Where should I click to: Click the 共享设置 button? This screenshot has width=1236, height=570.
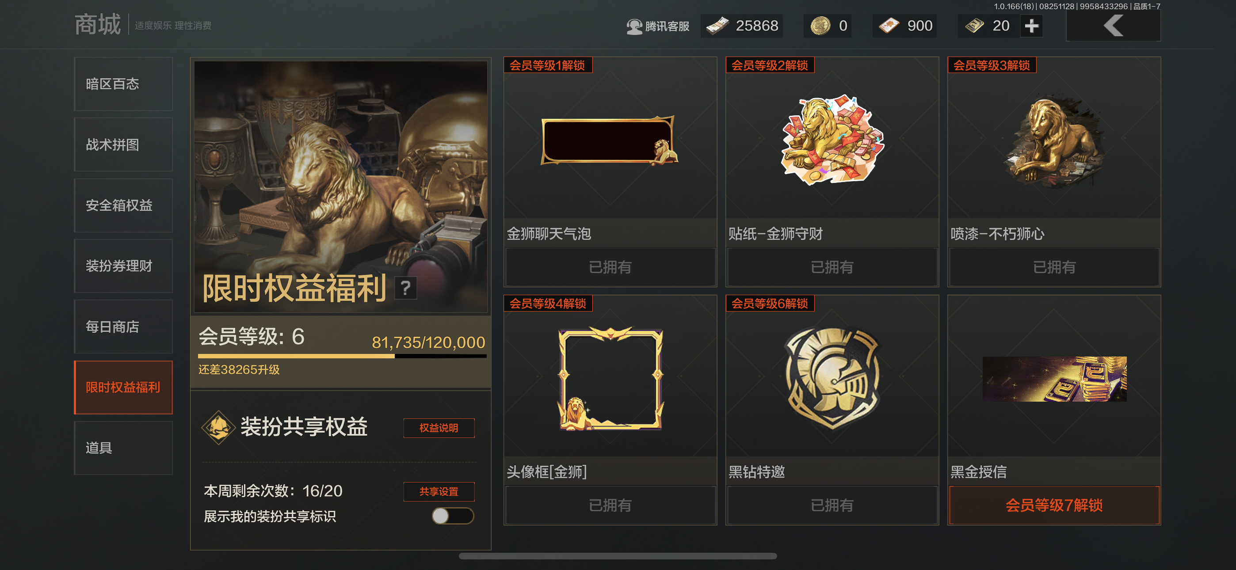(439, 491)
